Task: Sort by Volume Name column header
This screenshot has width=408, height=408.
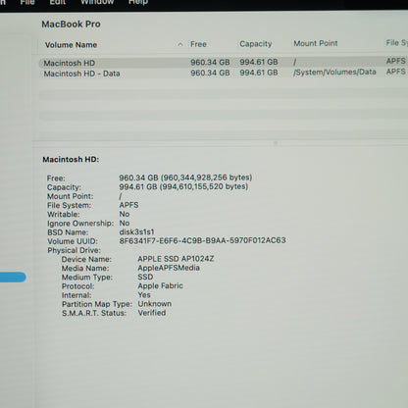Action: click(71, 45)
